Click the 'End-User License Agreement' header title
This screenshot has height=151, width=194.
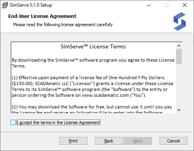pos(42,16)
